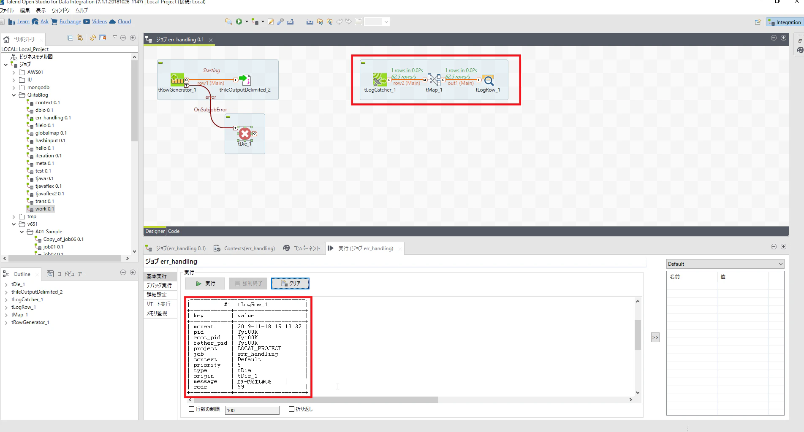Image resolution: width=804 pixels, height=432 pixels.
Task: Click the repository home icon
Action: [x=6, y=39]
